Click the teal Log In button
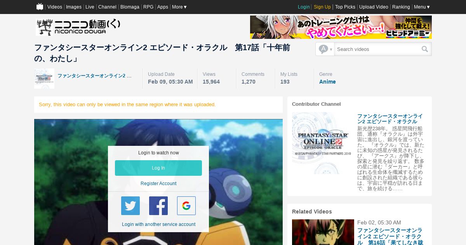This screenshot has height=245, width=466. (158, 168)
